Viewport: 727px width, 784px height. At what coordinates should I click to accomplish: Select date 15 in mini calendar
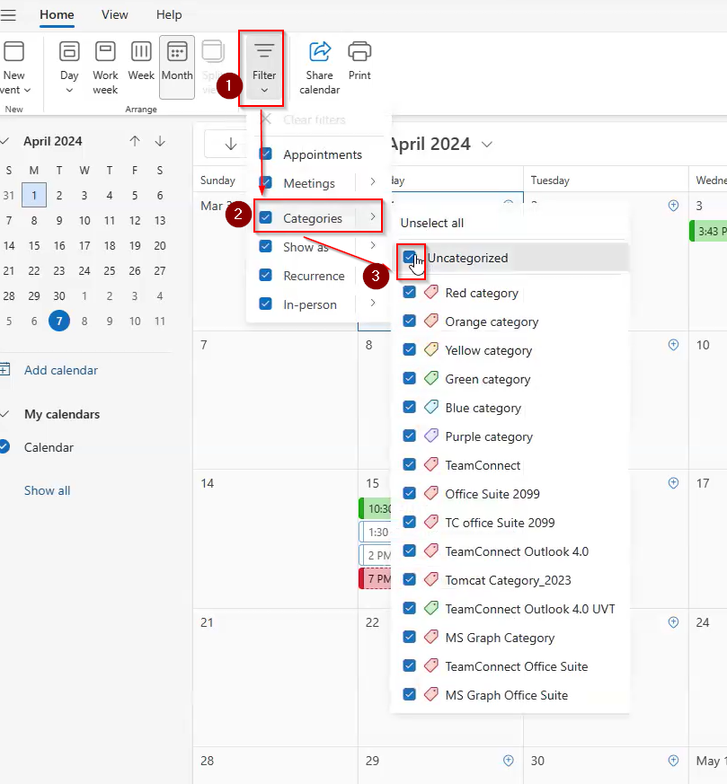[34, 245]
